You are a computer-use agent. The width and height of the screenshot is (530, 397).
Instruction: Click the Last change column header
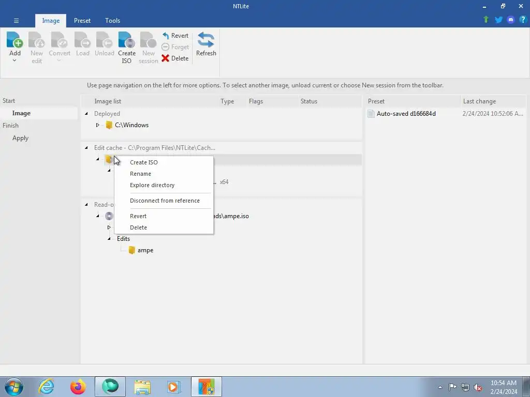[x=479, y=101]
